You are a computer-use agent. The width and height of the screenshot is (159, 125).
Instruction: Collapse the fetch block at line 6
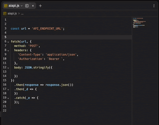[8, 42]
